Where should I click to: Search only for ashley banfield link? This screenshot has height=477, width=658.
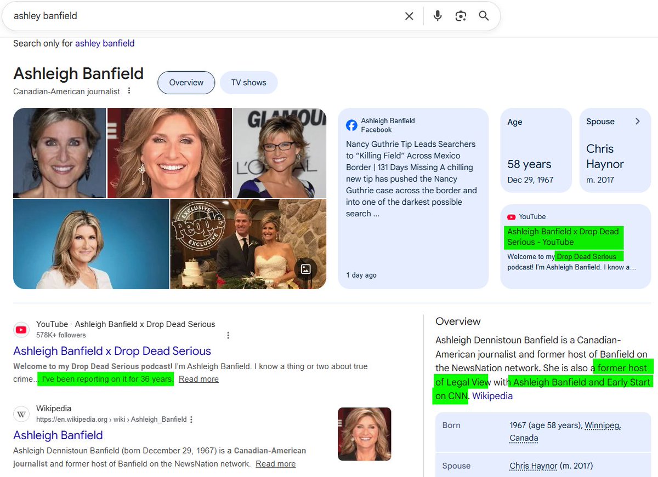105,43
